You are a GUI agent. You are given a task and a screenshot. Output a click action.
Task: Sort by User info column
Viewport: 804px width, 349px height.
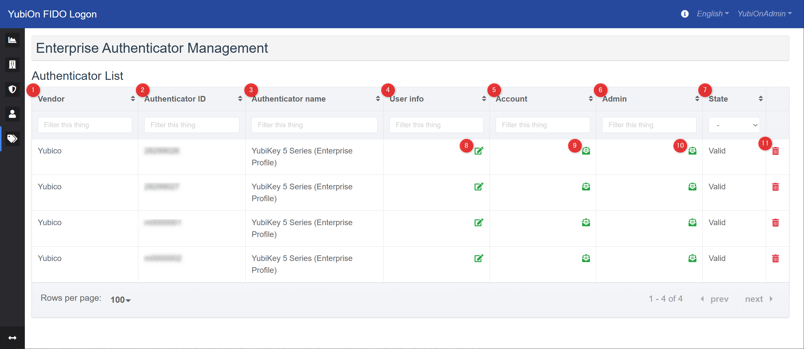(x=484, y=99)
